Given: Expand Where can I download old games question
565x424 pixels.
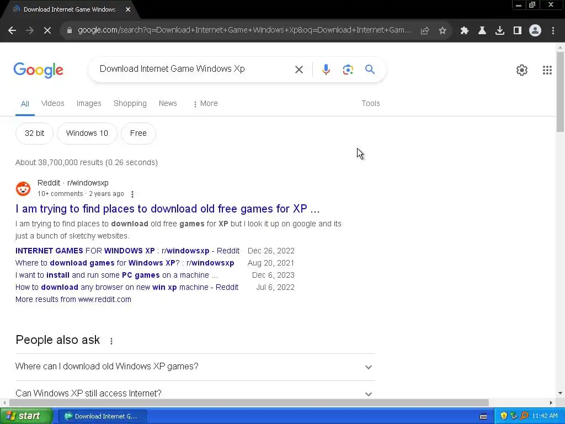Looking at the screenshot, I should pos(195,367).
